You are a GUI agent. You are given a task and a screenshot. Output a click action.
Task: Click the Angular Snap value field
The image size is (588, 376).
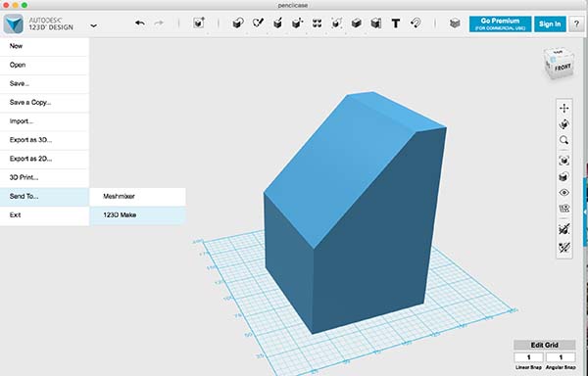pos(561,357)
